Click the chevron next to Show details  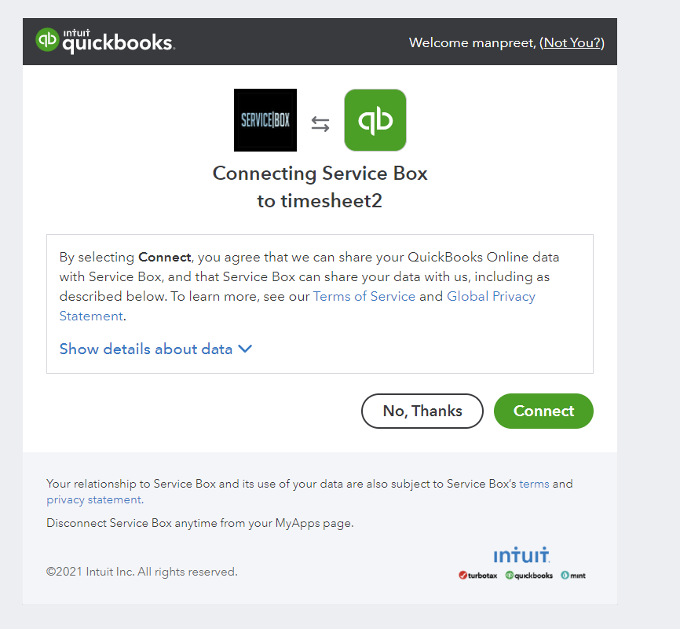[x=245, y=349]
